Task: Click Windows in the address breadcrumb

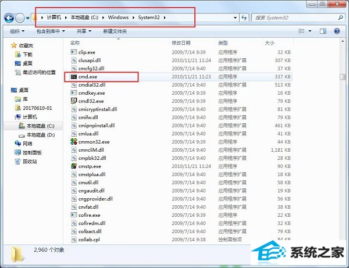Action: [118, 17]
